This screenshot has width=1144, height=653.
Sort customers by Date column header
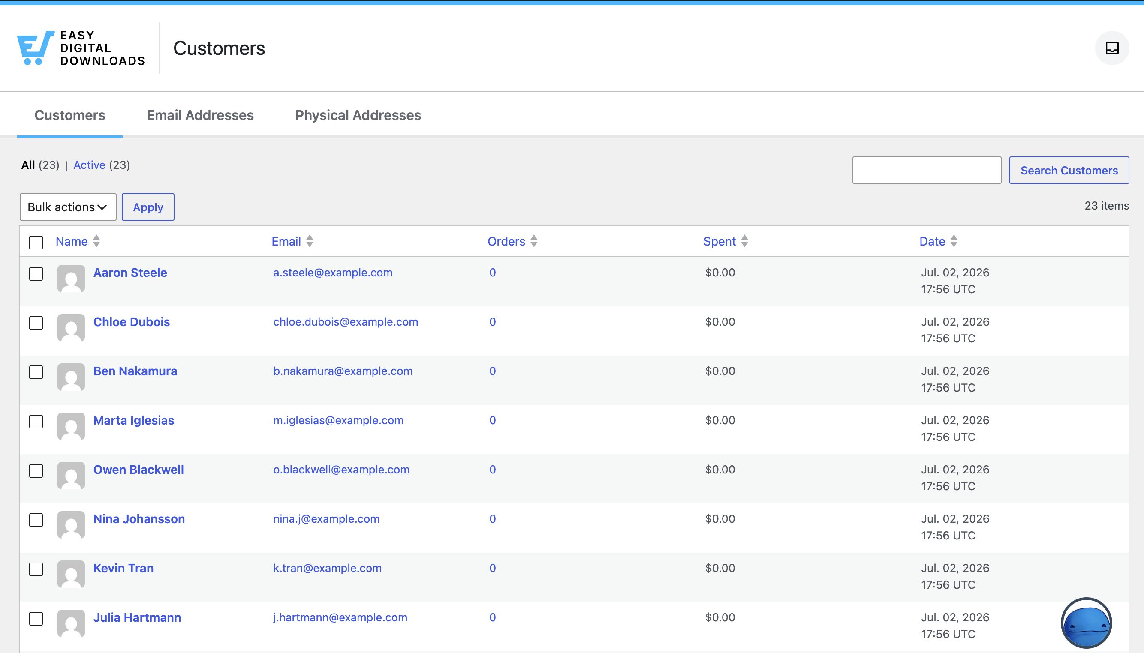coord(932,241)
